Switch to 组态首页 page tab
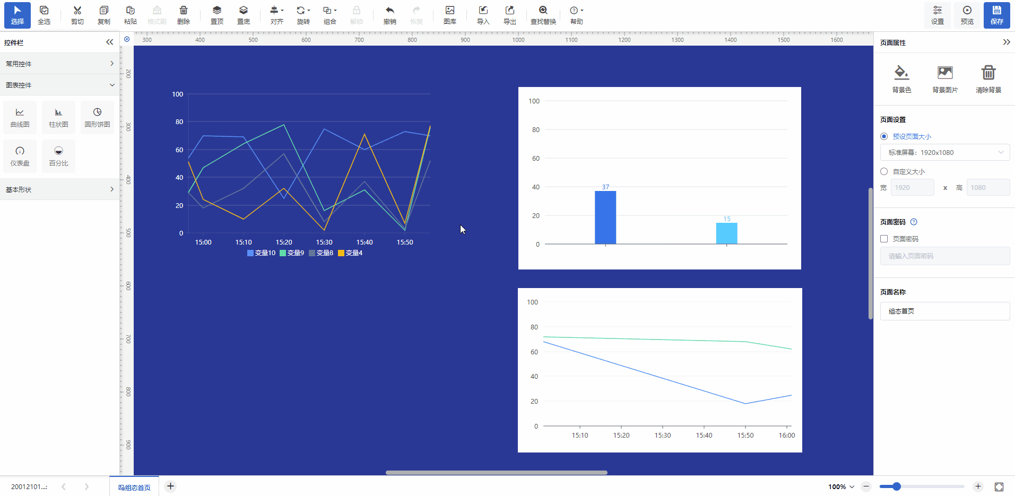This screenshot has width=1015, height=496. click(x=134, y=487)
